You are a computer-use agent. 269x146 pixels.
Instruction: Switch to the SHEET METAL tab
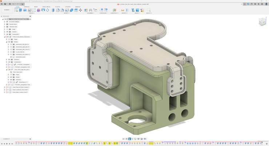tap(46, 7)
